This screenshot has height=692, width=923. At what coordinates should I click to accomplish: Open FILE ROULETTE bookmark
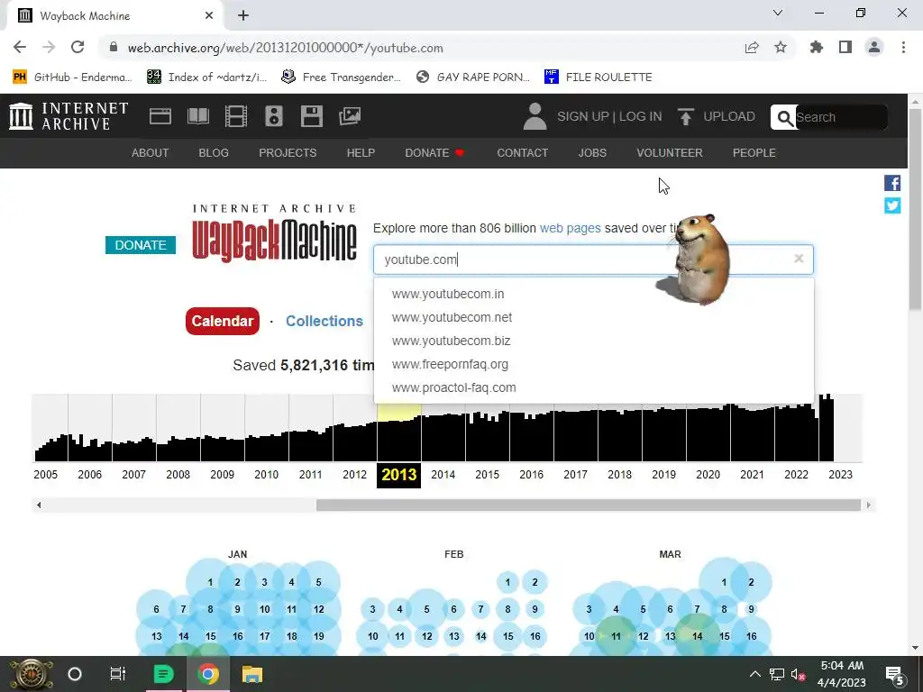tap(599, 77)
